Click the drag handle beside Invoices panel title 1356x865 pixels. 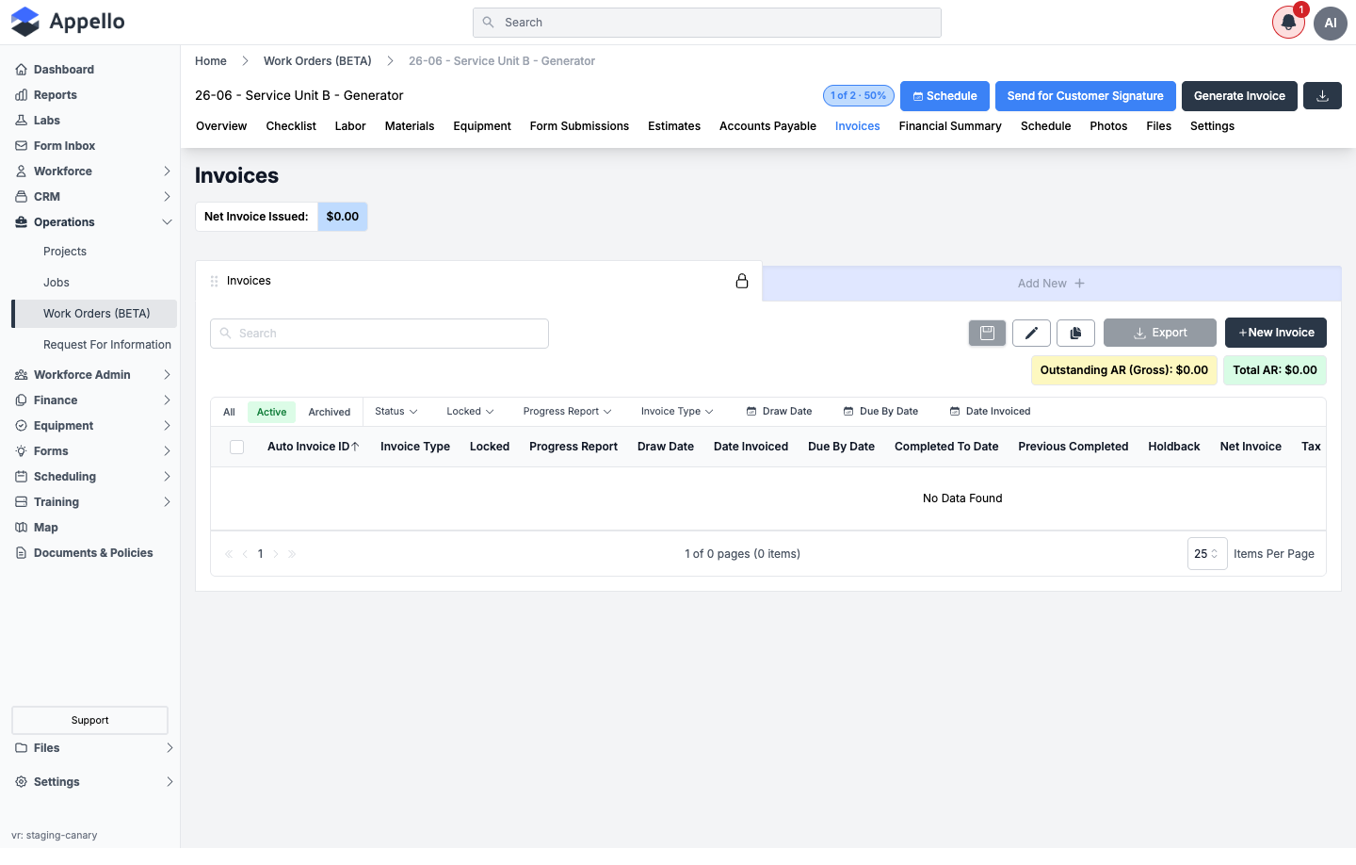(214, 281)
